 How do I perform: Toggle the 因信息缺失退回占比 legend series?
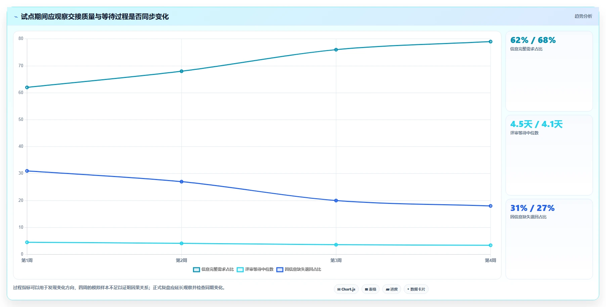tap(299, 269)
